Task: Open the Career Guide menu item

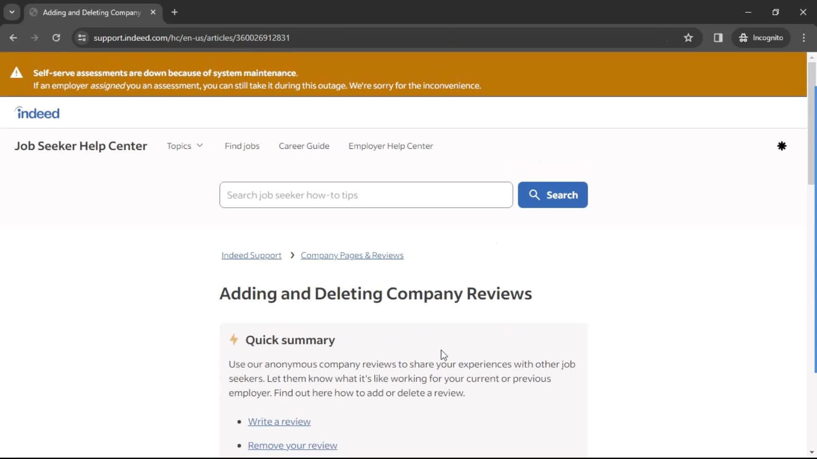Action: (x=304, y=146)
